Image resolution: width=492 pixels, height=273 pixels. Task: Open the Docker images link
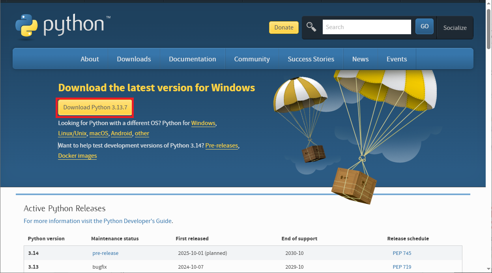pyautogui.click(x=77, y=156)
